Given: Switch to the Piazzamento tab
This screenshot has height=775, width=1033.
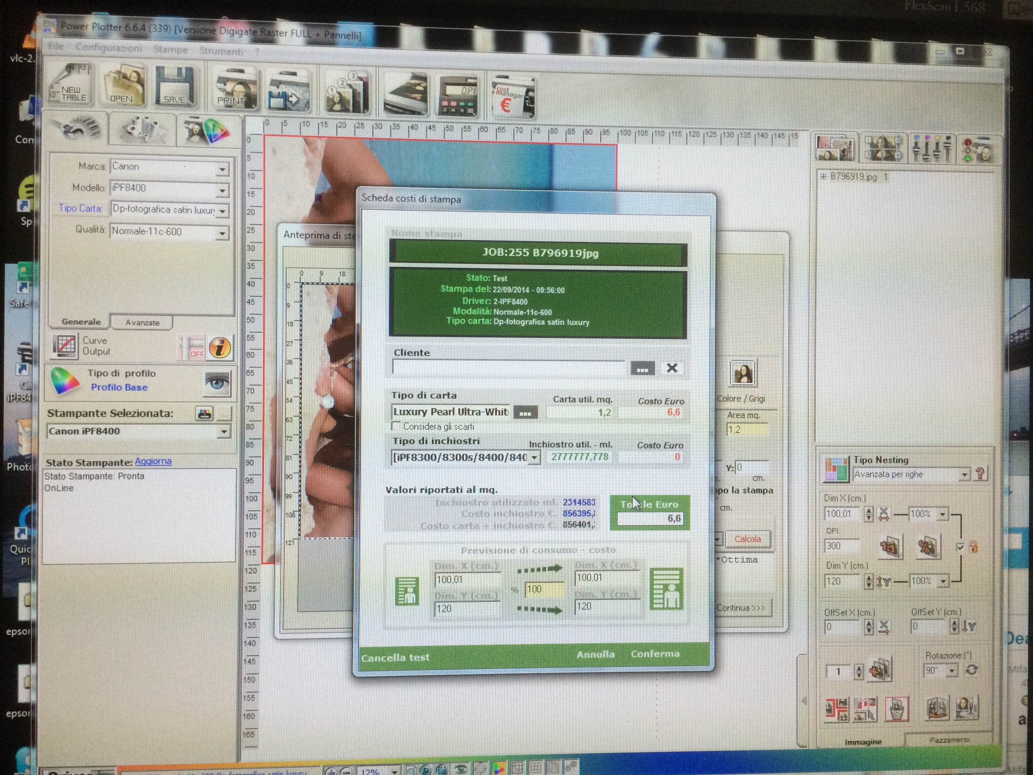Looking at the screenshot, I should click(949, 740).
